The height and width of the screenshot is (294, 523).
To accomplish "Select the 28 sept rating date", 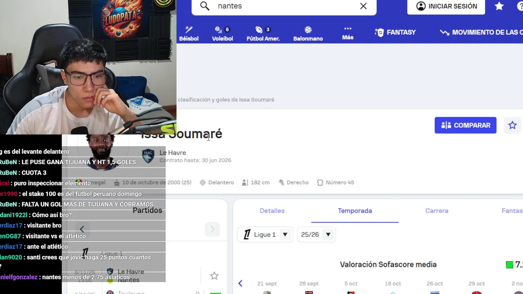I will (309, 283).
